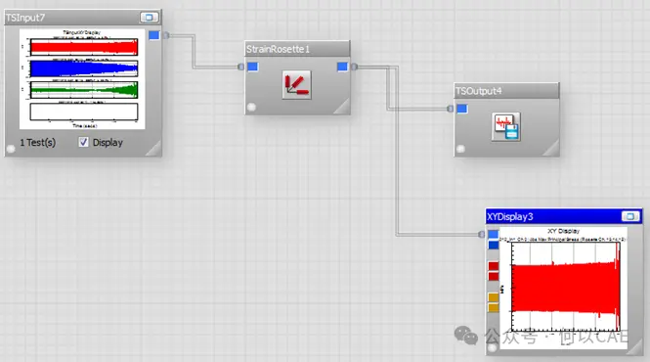Select the TSOutput4 title bar
Viewport: 650px width, 362px height.
pyautogui.click(x=506, y=91)
